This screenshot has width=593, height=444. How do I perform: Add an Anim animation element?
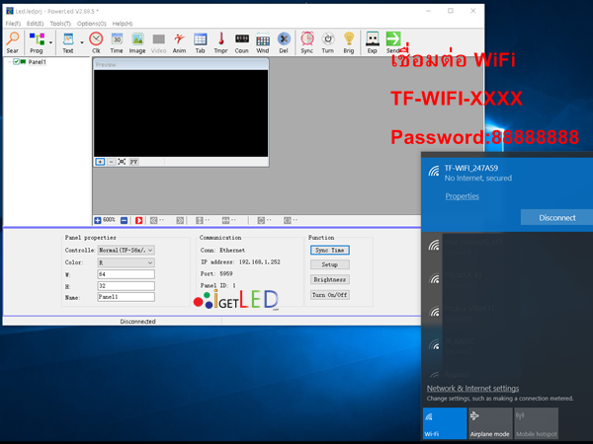pos(179,42)
